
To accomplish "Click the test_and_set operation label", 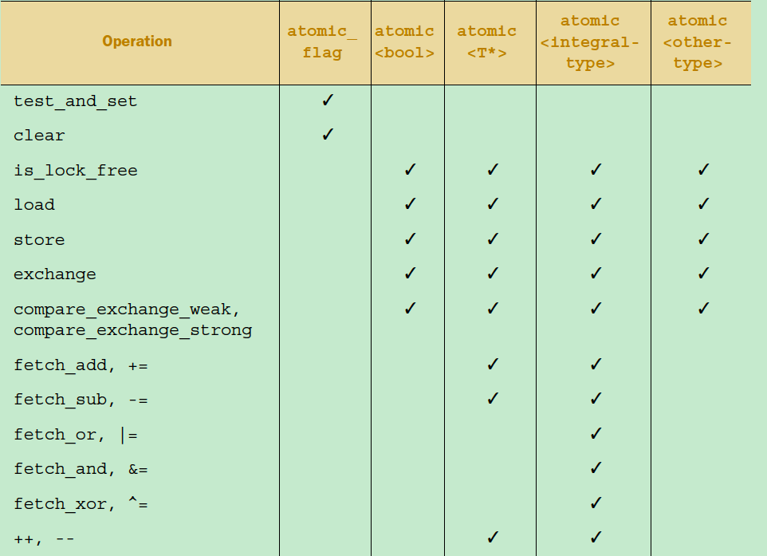I will click(75, 101).
